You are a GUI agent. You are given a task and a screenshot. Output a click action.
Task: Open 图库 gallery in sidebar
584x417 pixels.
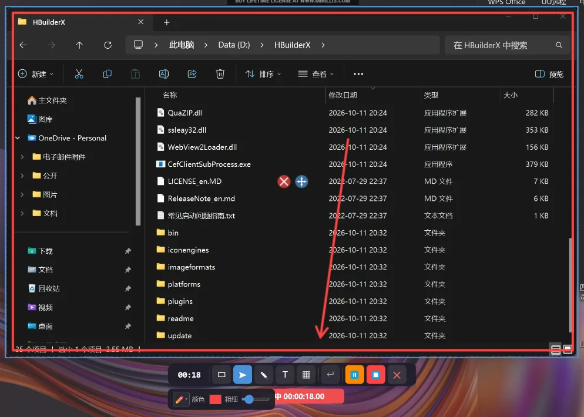point(40,119)
